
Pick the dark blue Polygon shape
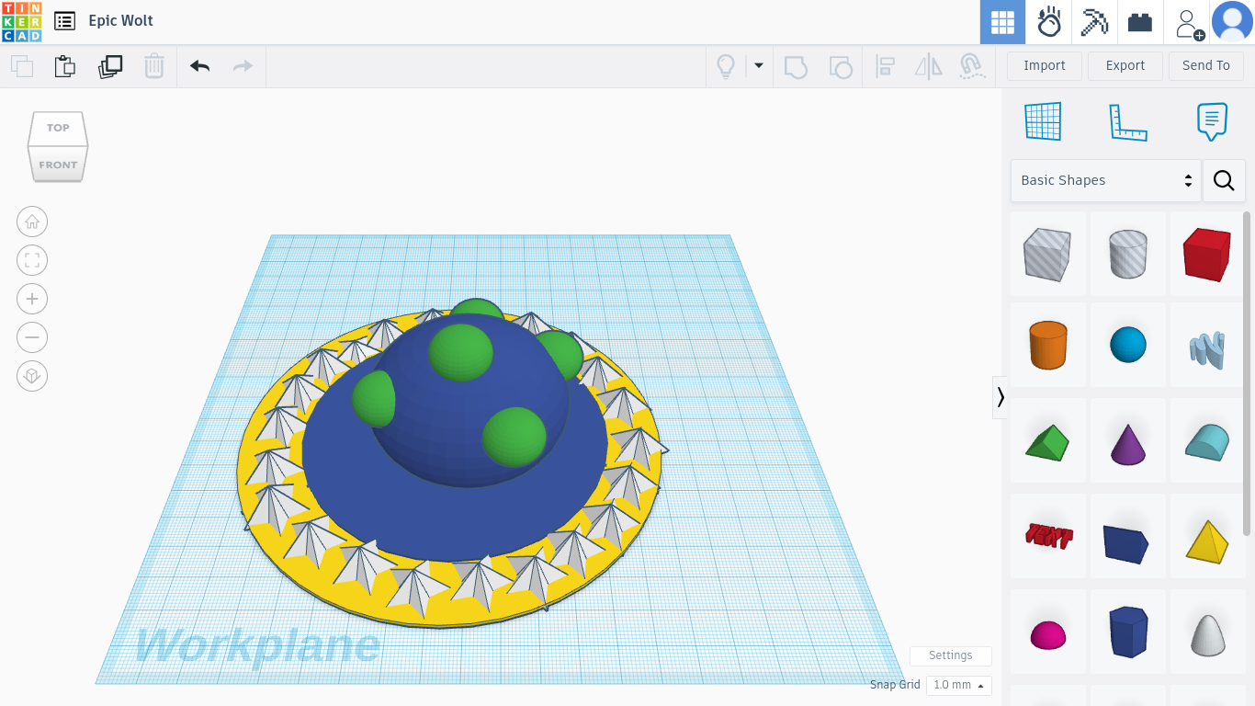(1128, 632)
